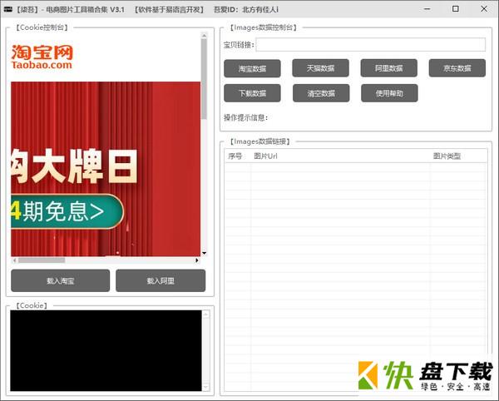Screen dimensions: 499x401
Task: Click the 清空数据 button
Action: pyautogui.click(x=321, y=93)
